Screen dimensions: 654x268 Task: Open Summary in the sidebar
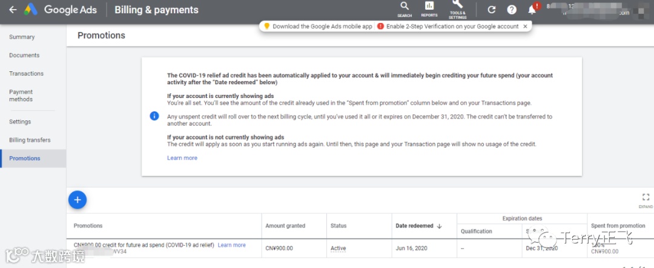point(22,37)
